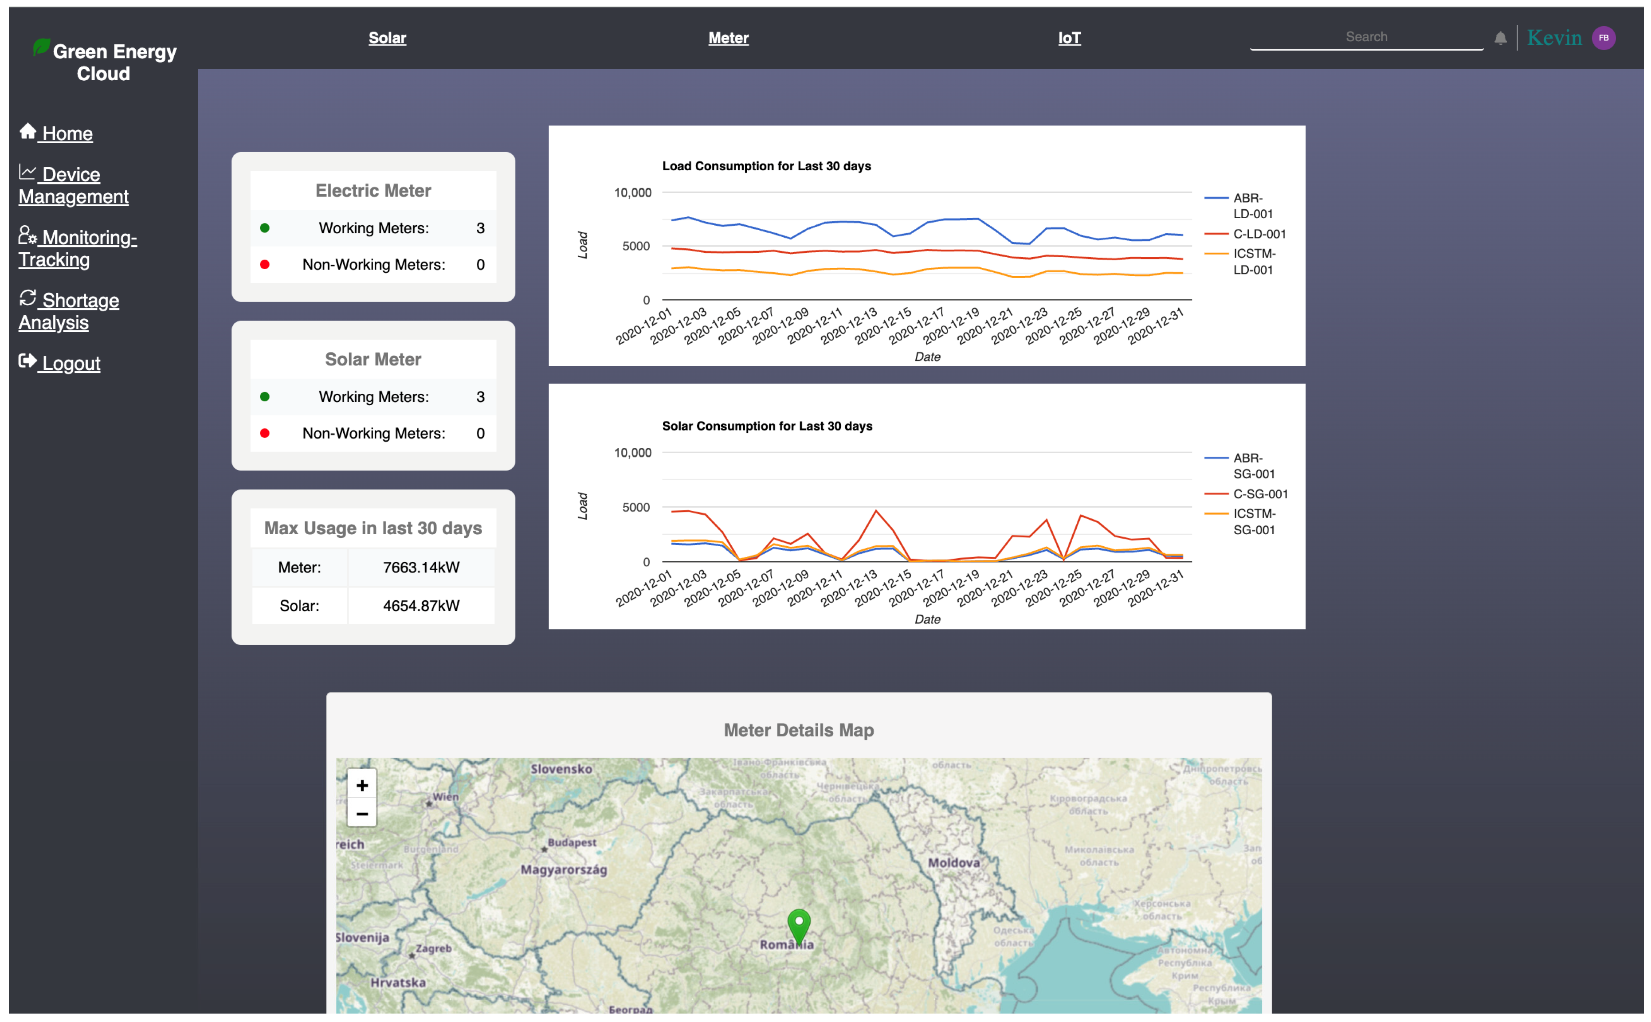Image resolution: width=1651 pixels, height=1022 pixels.
Task: Click the Magyarország label on map
Action: pyautogui.click(x=564, y=870)
